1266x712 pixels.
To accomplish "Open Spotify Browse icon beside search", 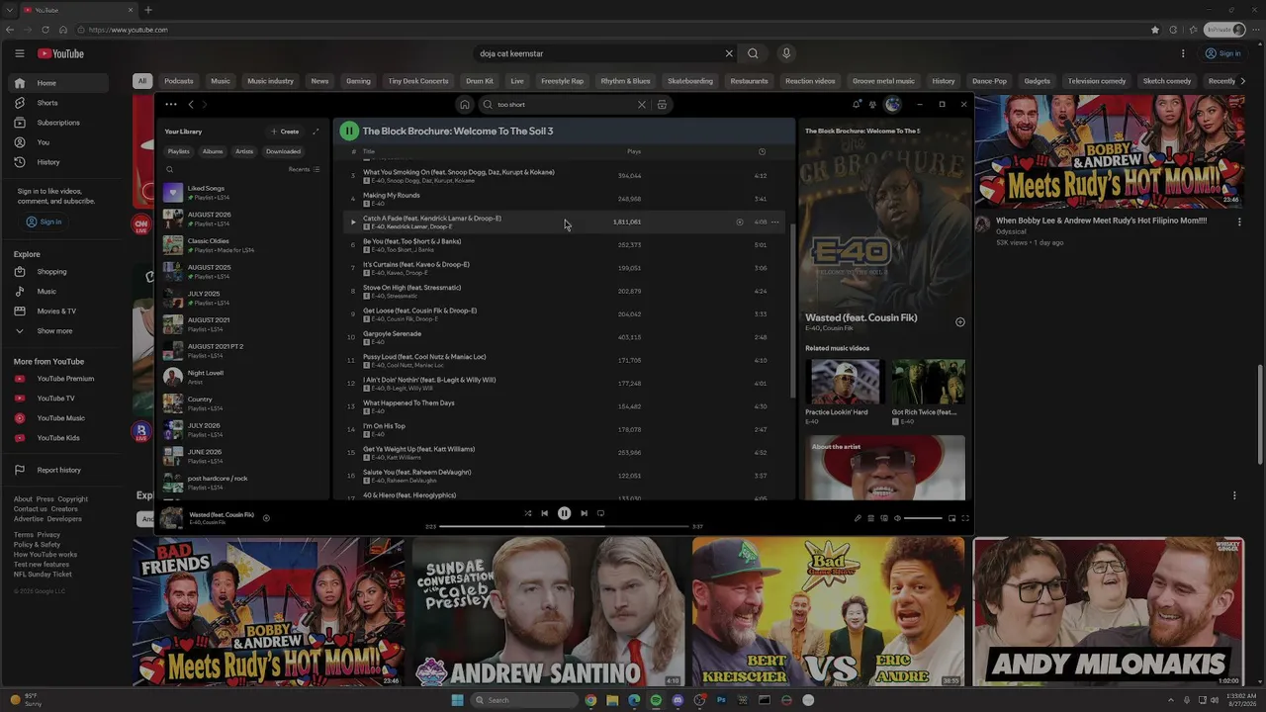I will tap(662, 104).
